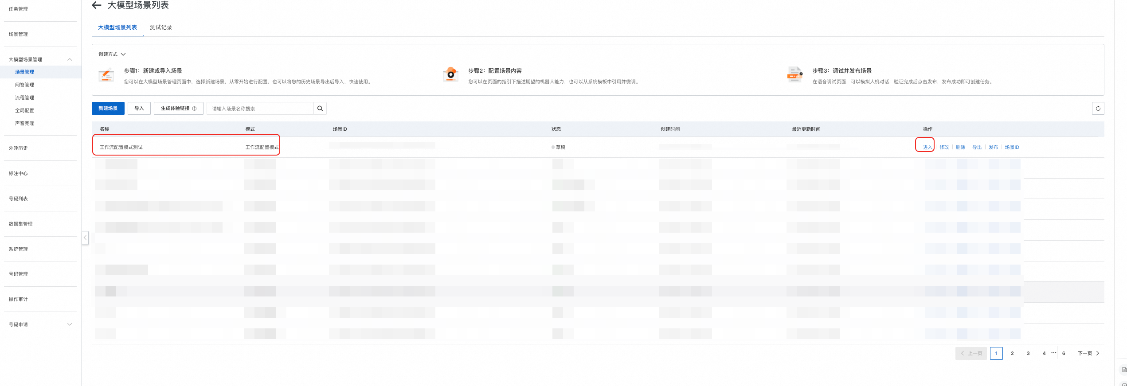Click the step 2 配置场景内容 illustration
The height and width of the screenshot is (386, 1127).
click(x=450, y=74)
